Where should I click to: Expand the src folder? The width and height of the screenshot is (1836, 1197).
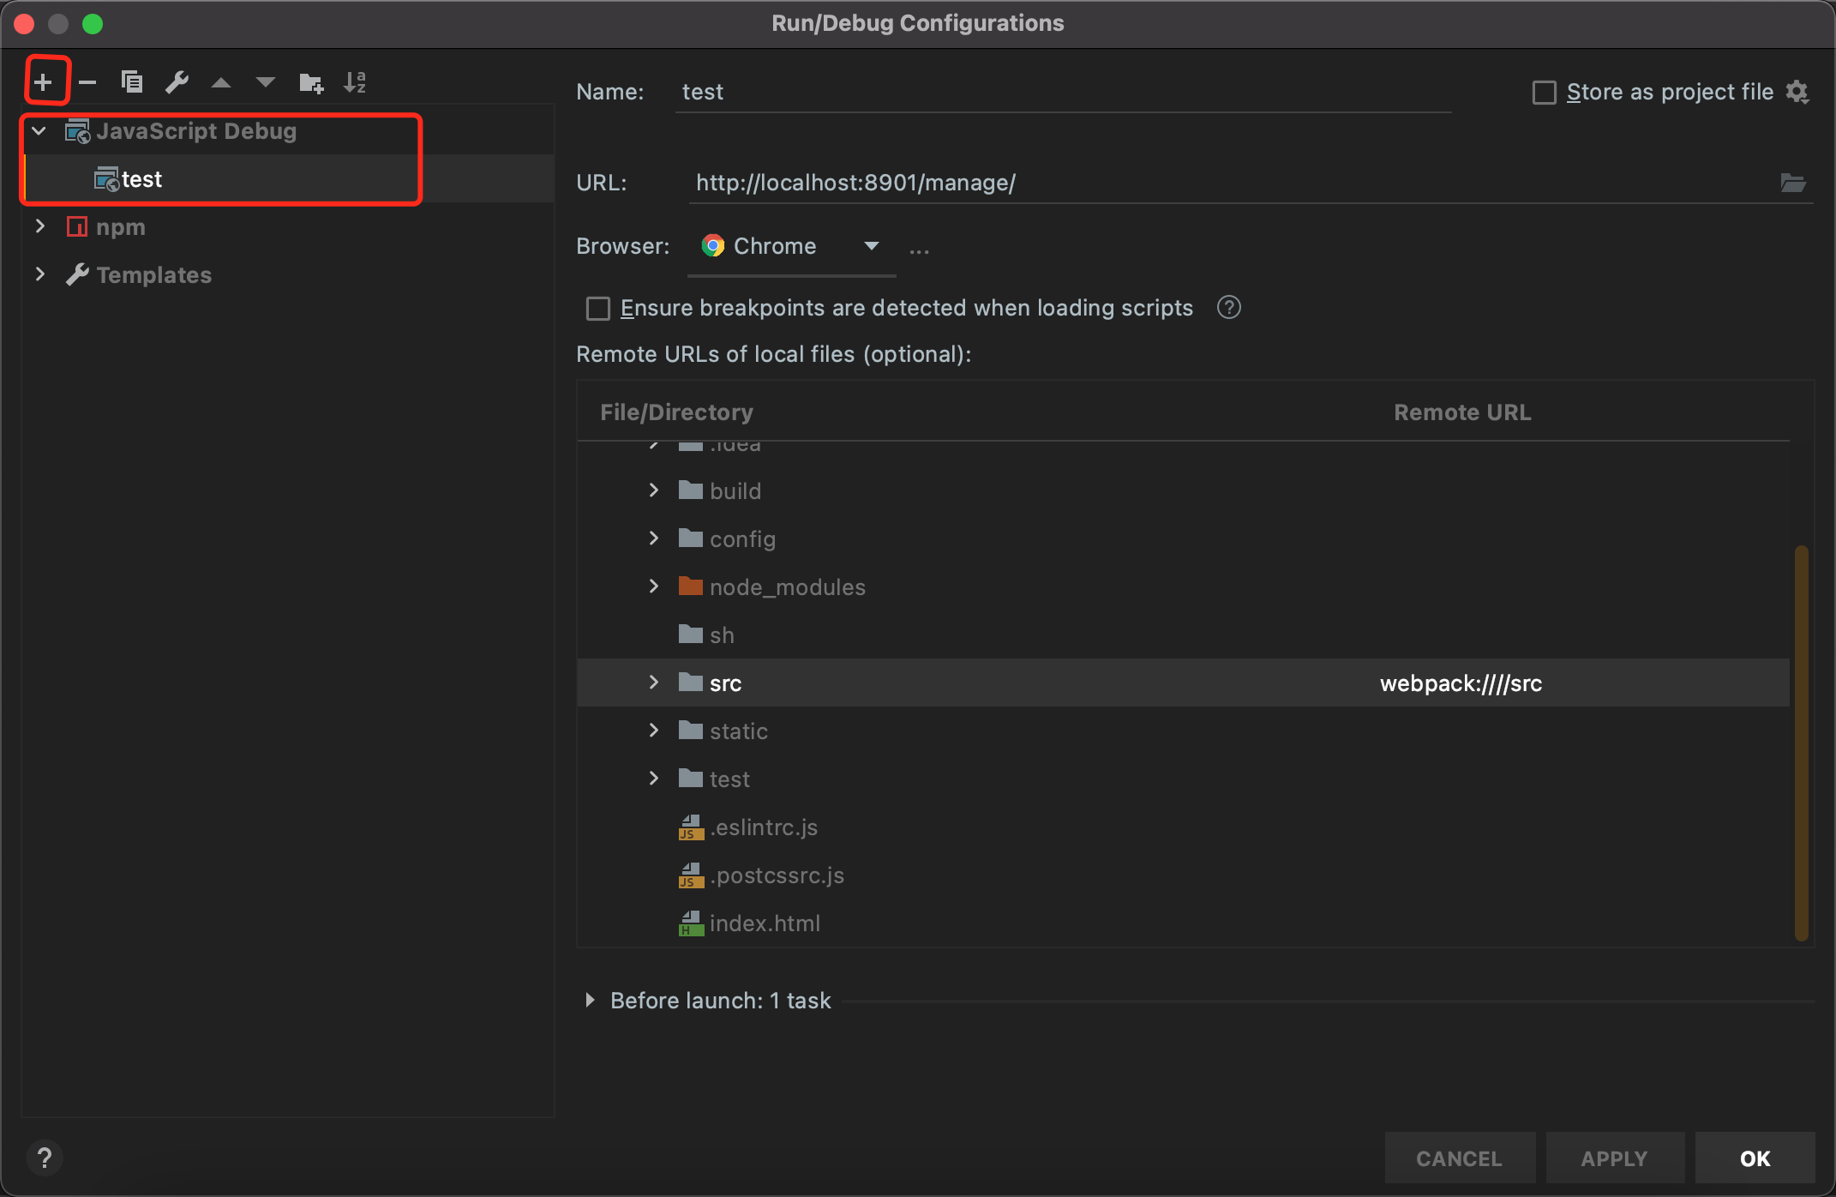pos(654,682)
